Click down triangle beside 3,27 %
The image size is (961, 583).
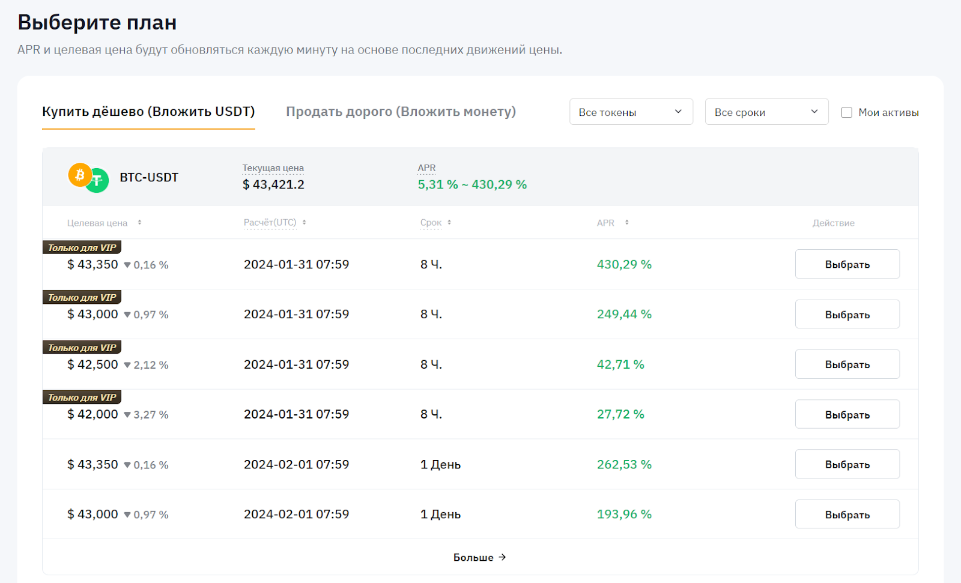(127, 415)
